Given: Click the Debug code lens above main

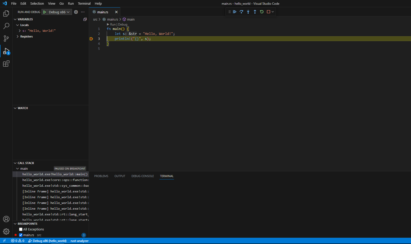Looking at the screenshot, I should pyautogui.click(x=123, y=24).
